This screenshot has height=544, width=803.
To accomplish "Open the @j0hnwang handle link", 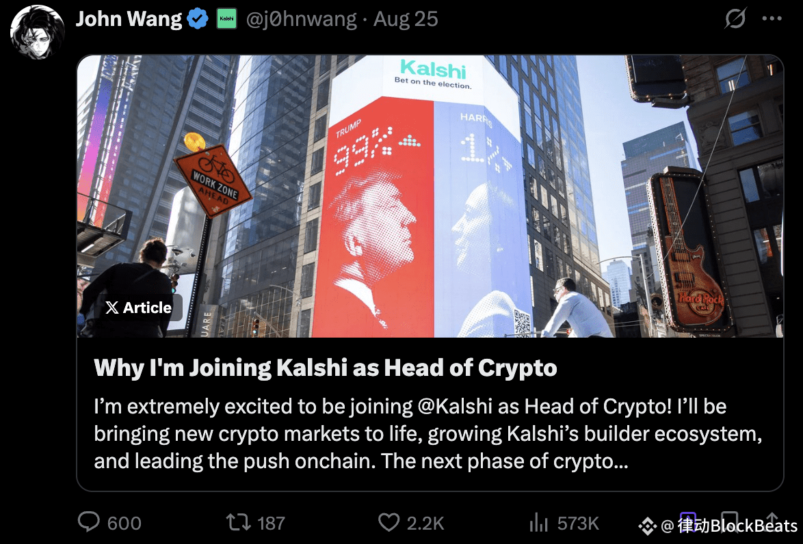I will 301,19.
